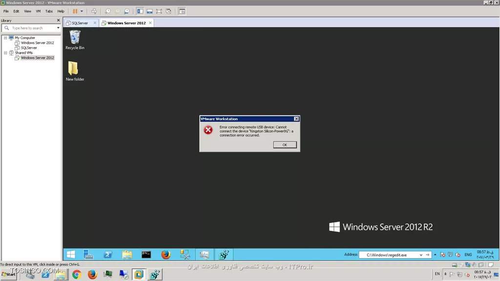Viewport: 500px width, 281px height.
Task: Click Registry Editor icon on the host taskbar
Action: point(155,274)
